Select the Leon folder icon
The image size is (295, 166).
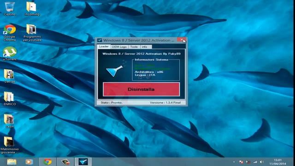point(9,121)
